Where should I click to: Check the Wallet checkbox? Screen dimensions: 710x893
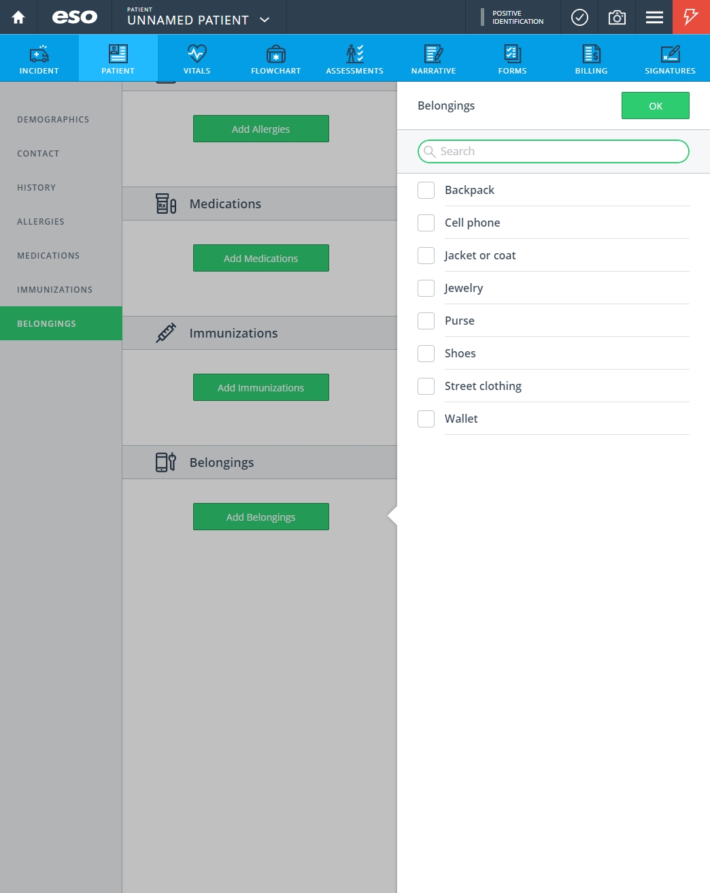click(426, 419)
